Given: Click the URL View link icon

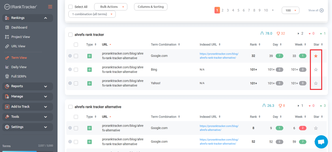Looking at the screenshot, I should (7, 46).
